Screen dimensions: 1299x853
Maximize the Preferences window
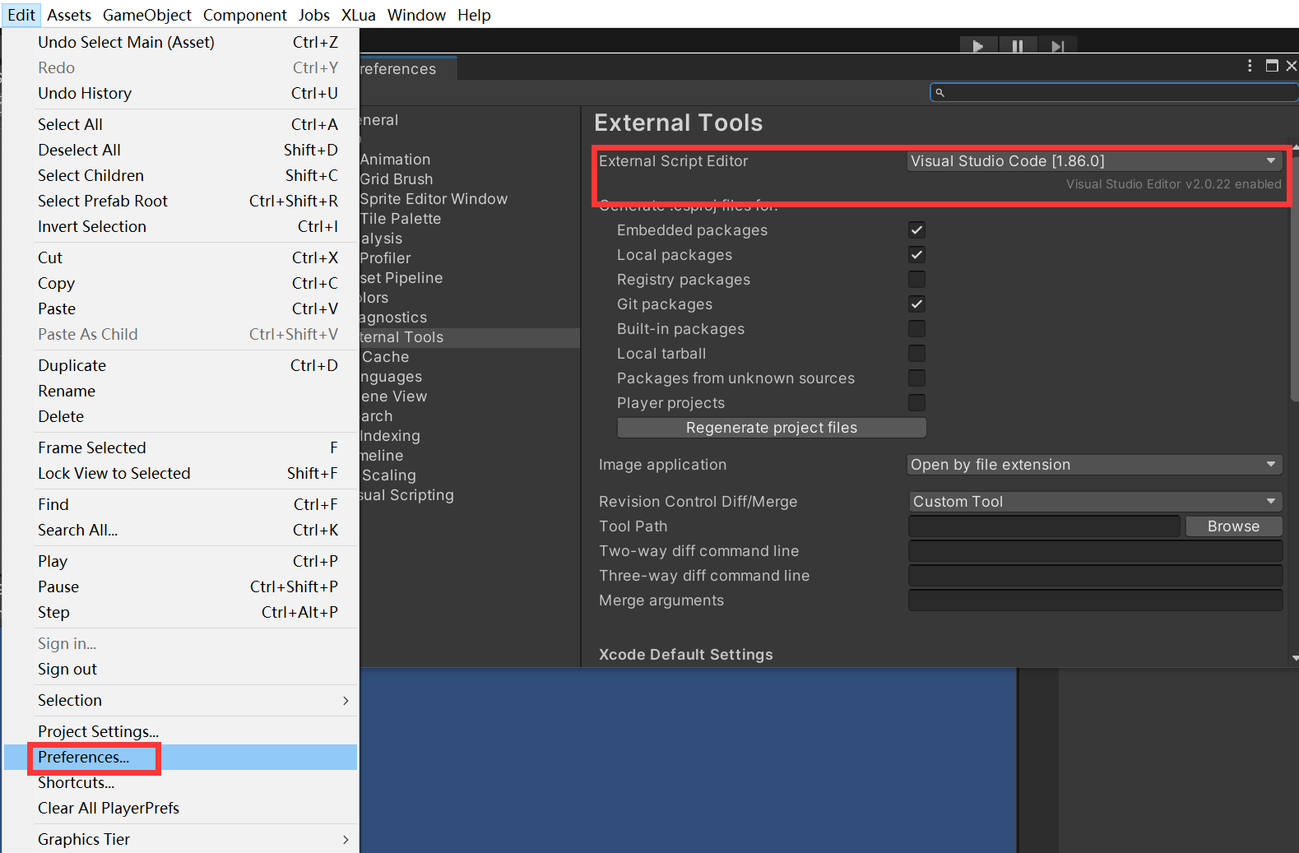pyautogui.click(x=1272, y=66)
